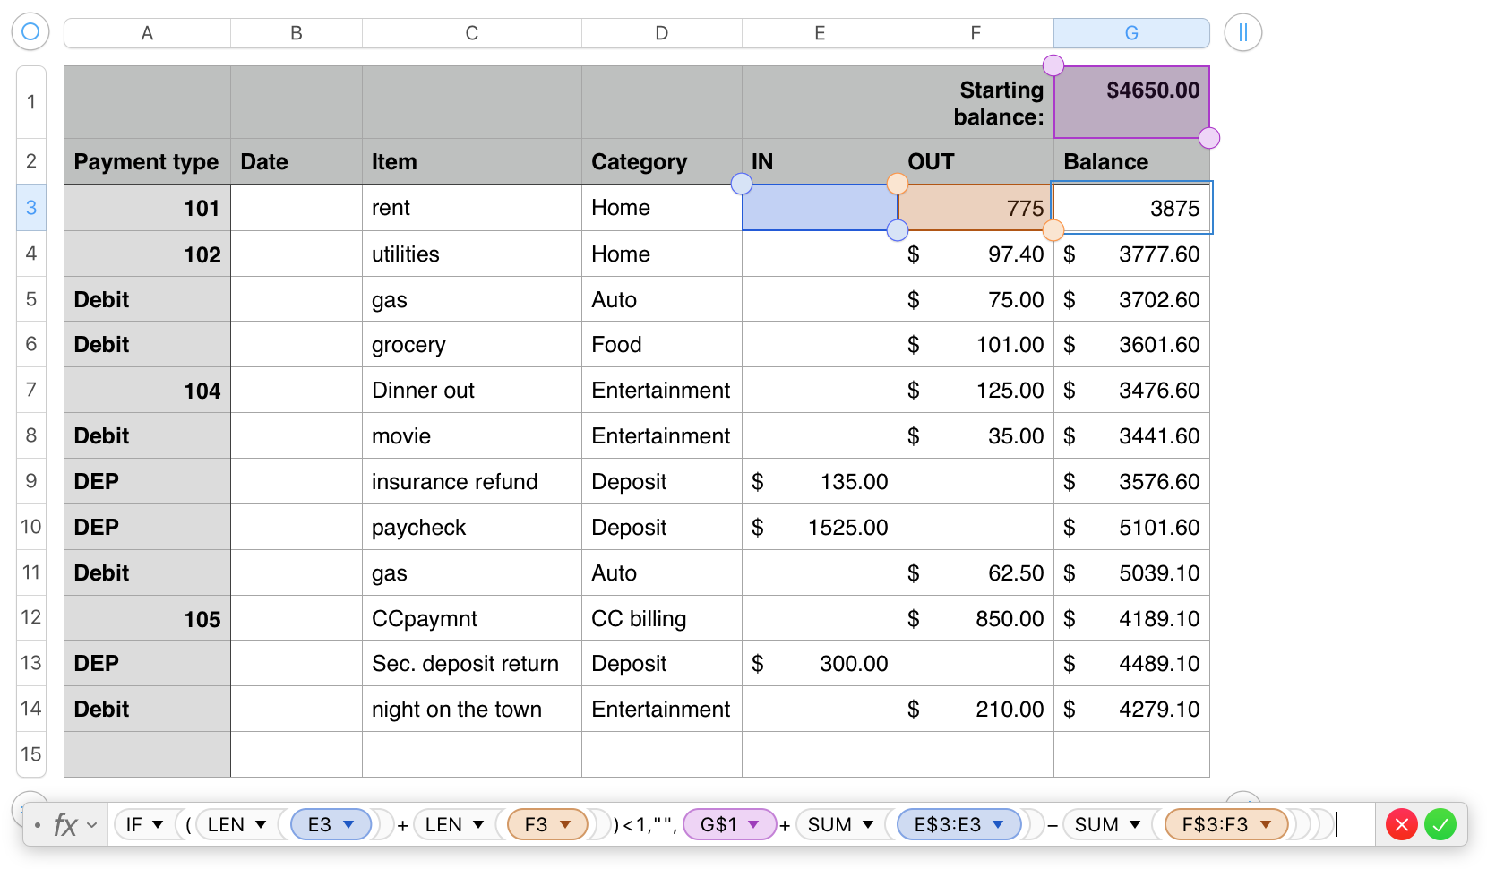Select row 3 header
Image resolution: width=1487 pixels, height=869 pixels.
[x=31, y=208]
